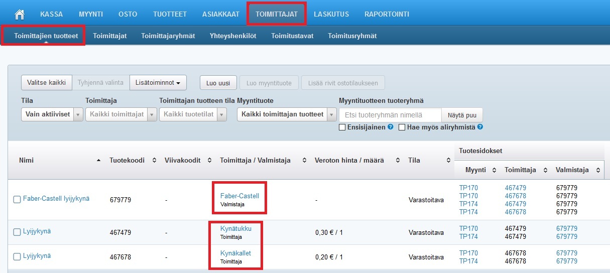Open the Lisätoiminnot dropdown menu
Screen dimensions: 610x273
point(158,83)
